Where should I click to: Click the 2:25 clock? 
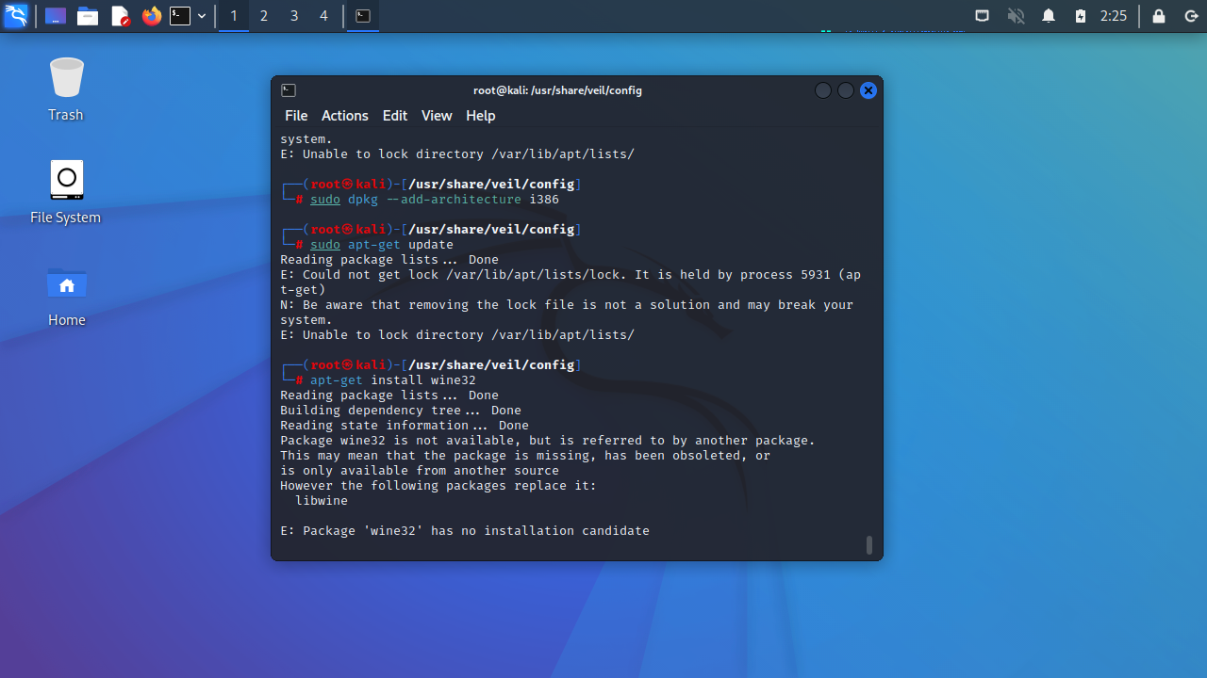click(1114, 16)
